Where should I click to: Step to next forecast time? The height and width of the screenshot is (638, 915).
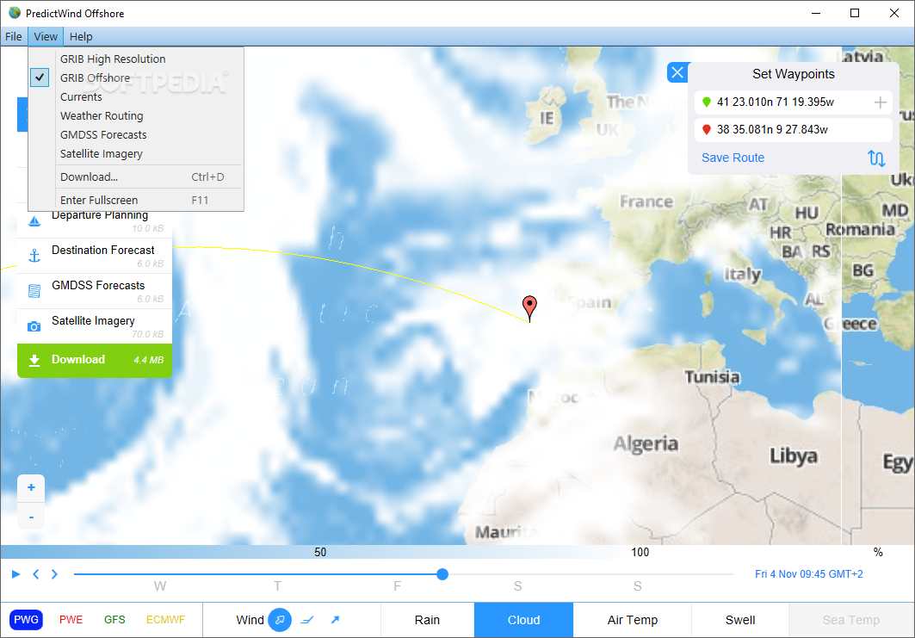(x=54, y=574)
